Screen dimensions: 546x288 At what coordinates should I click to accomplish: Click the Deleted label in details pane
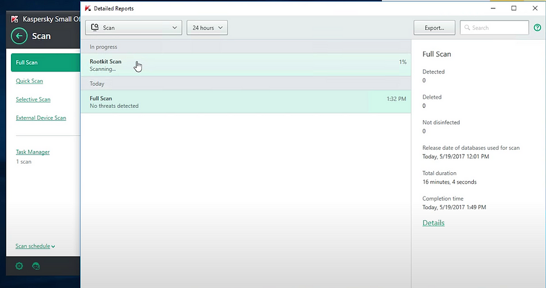point(432,97)
